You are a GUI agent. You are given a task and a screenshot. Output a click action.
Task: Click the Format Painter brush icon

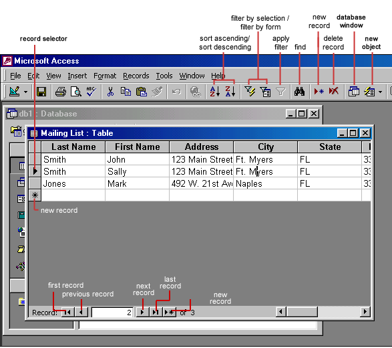click(x=157, y=92)
